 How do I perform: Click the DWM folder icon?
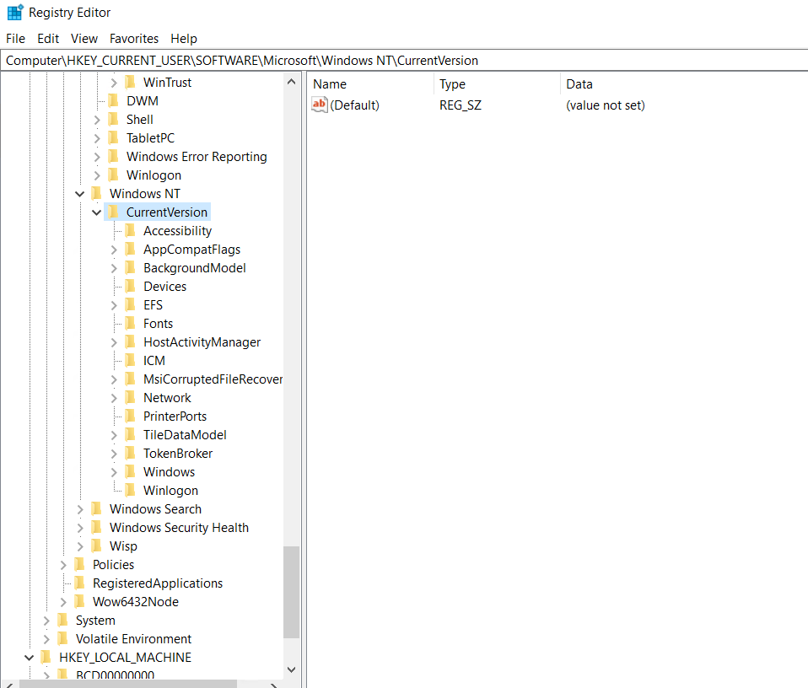click(113, 100)
